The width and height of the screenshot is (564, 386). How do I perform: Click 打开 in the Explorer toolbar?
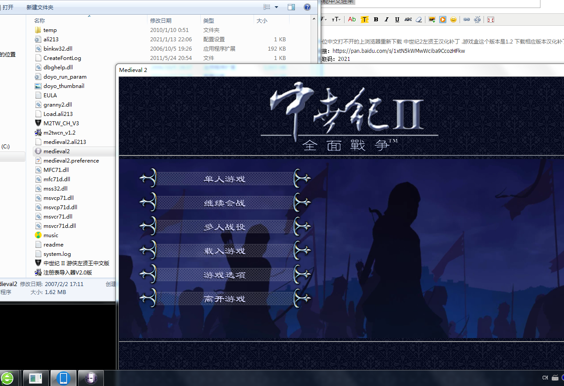point(8,8)
